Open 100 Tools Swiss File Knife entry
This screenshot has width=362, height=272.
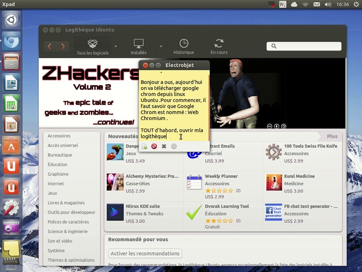302,156
